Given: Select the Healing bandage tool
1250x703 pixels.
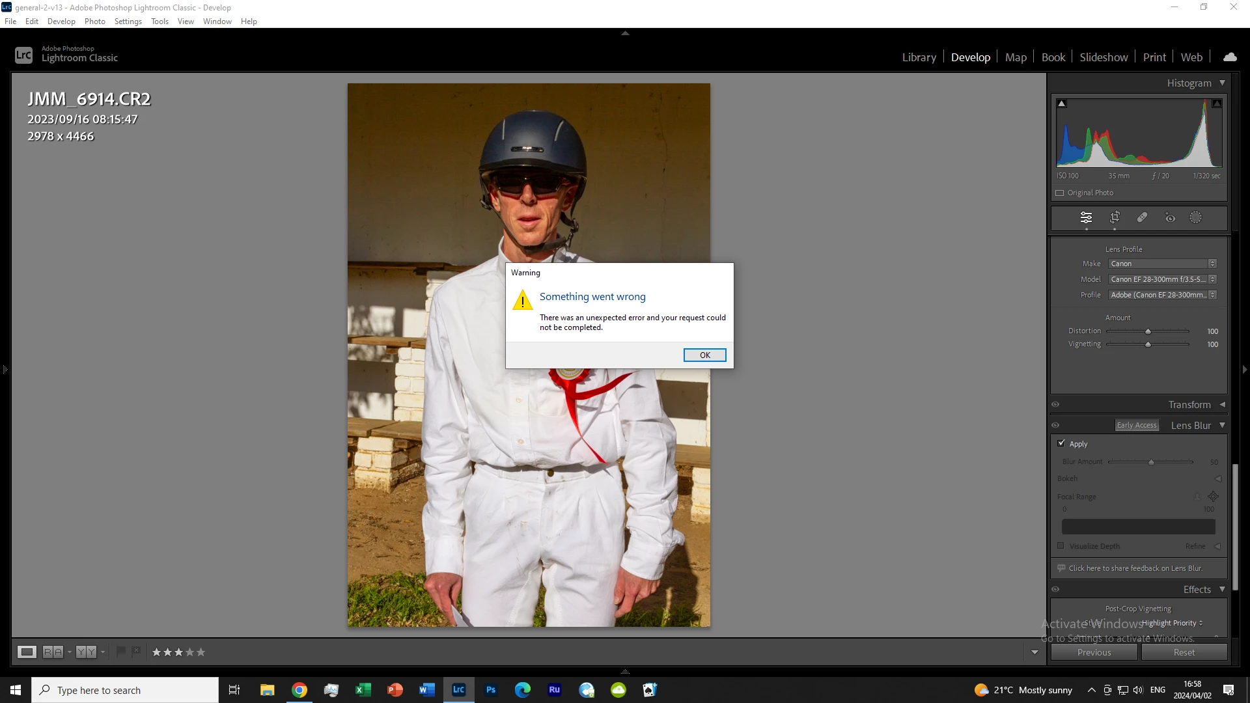Looking at the screenshot, I should [x=1142, y=217].
